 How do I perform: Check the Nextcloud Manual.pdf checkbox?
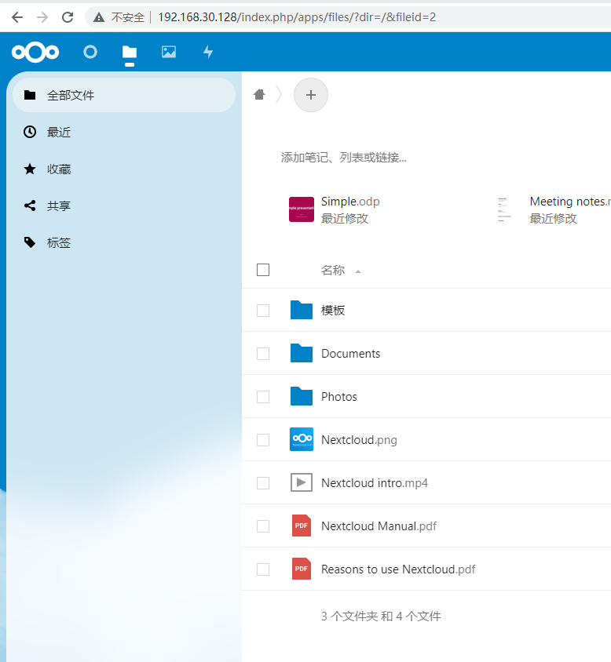263,526
